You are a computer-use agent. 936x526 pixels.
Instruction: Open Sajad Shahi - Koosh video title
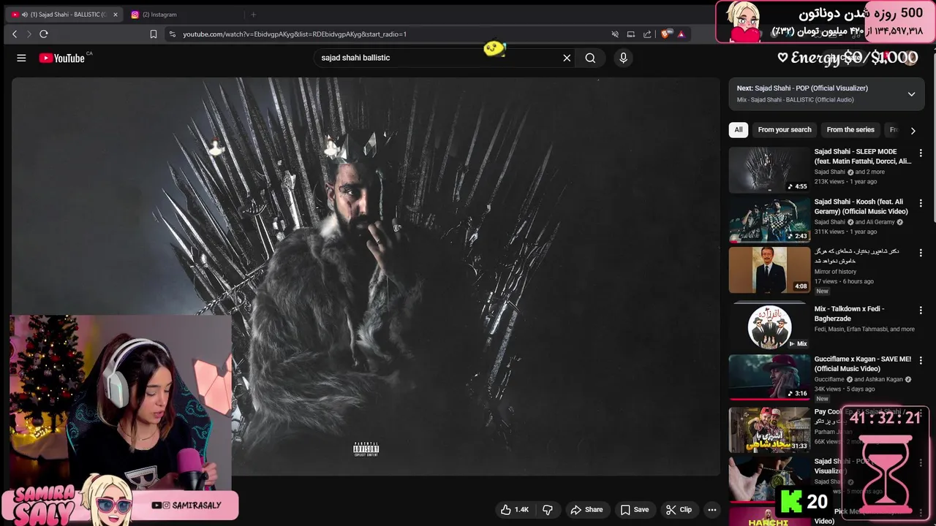coord(861,206)
